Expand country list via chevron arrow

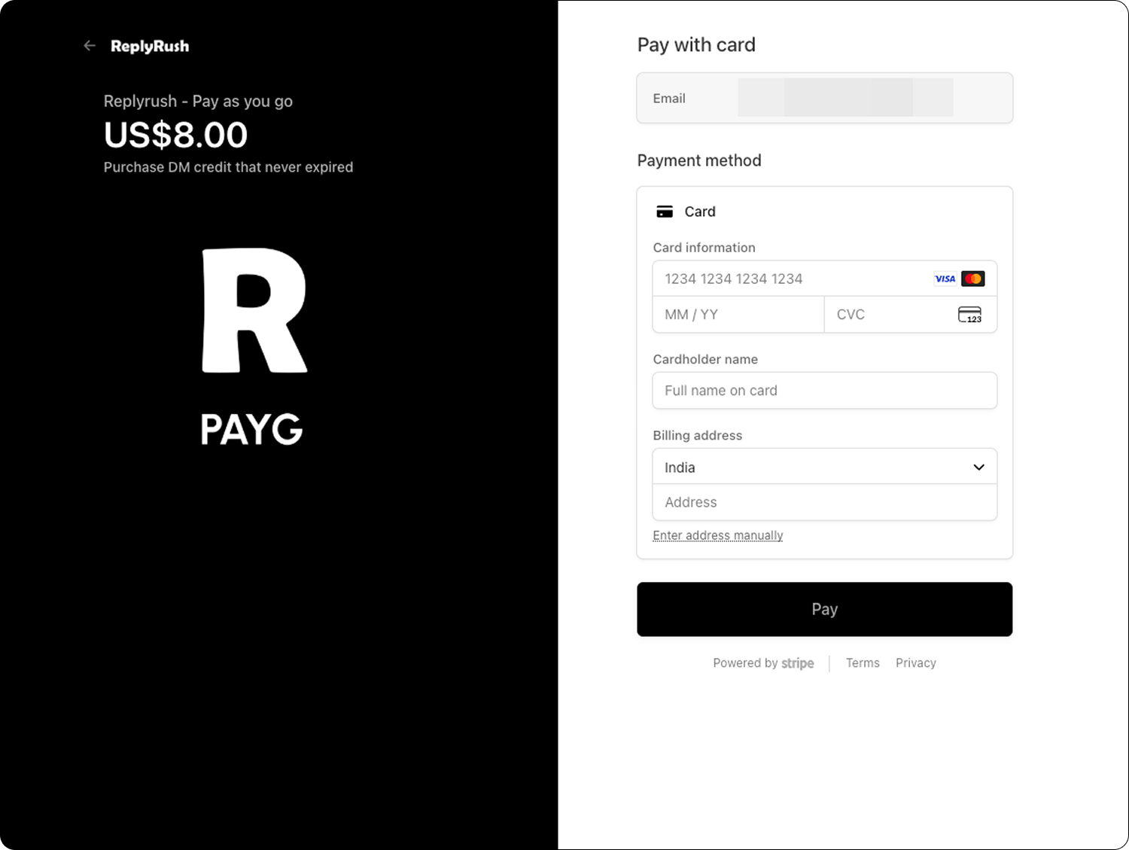pyautogui.click(x=978, y=468)
